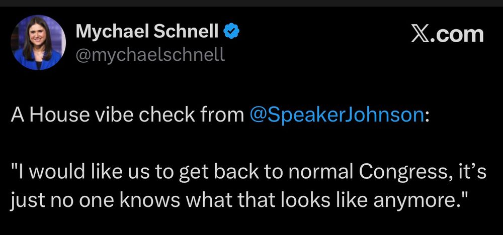Open the Mychael Schnell display name link
The image size is (503, 235).
[147, 33]
